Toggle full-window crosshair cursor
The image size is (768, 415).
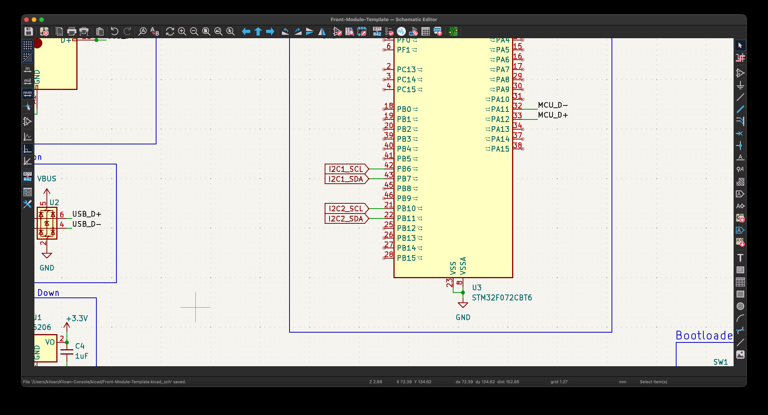point(28,107)
